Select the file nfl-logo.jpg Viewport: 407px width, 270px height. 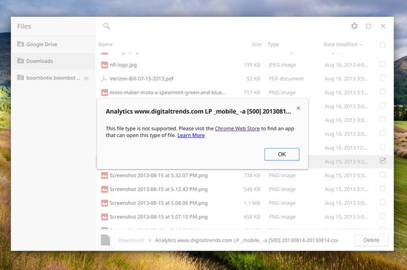pos(123,65)
